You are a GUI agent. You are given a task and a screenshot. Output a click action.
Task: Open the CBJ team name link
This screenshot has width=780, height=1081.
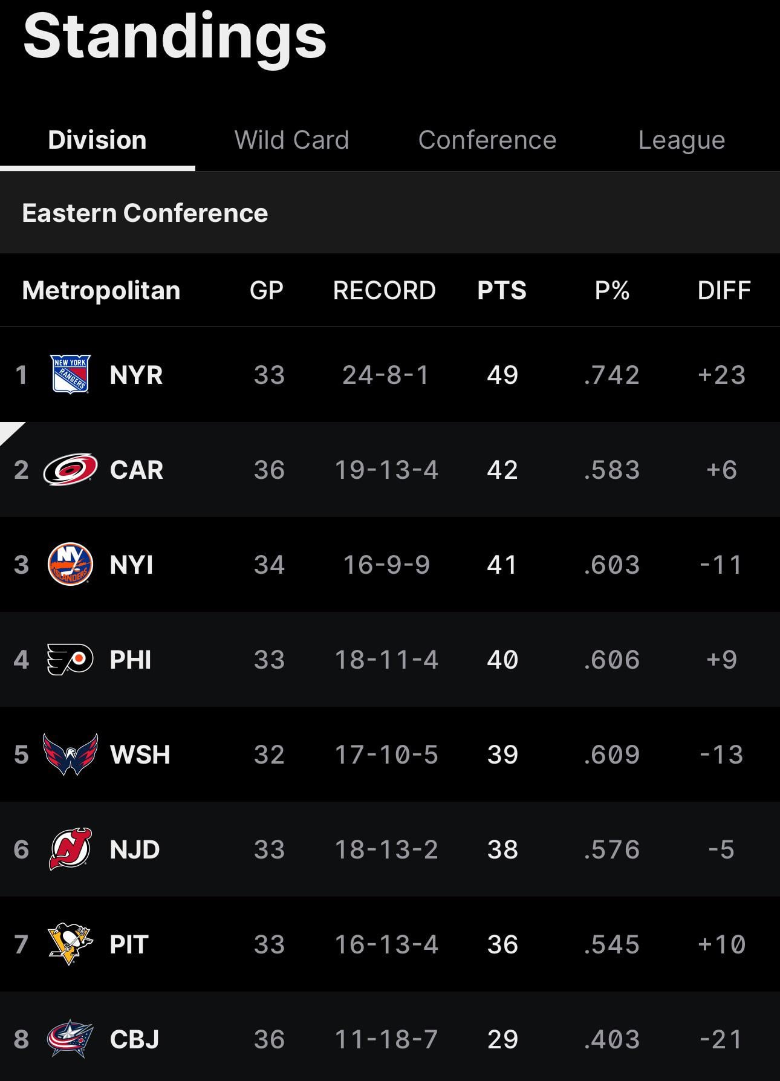135,1039
